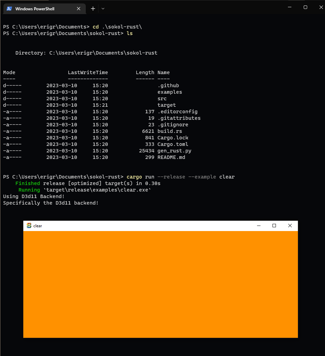
Task: Click the clear title text in the window titlebar
Action: coord(37,226)
